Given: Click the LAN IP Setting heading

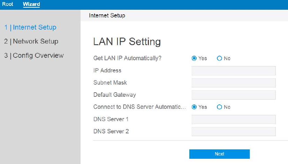Looking at the screenshot, I should point(127,42).
